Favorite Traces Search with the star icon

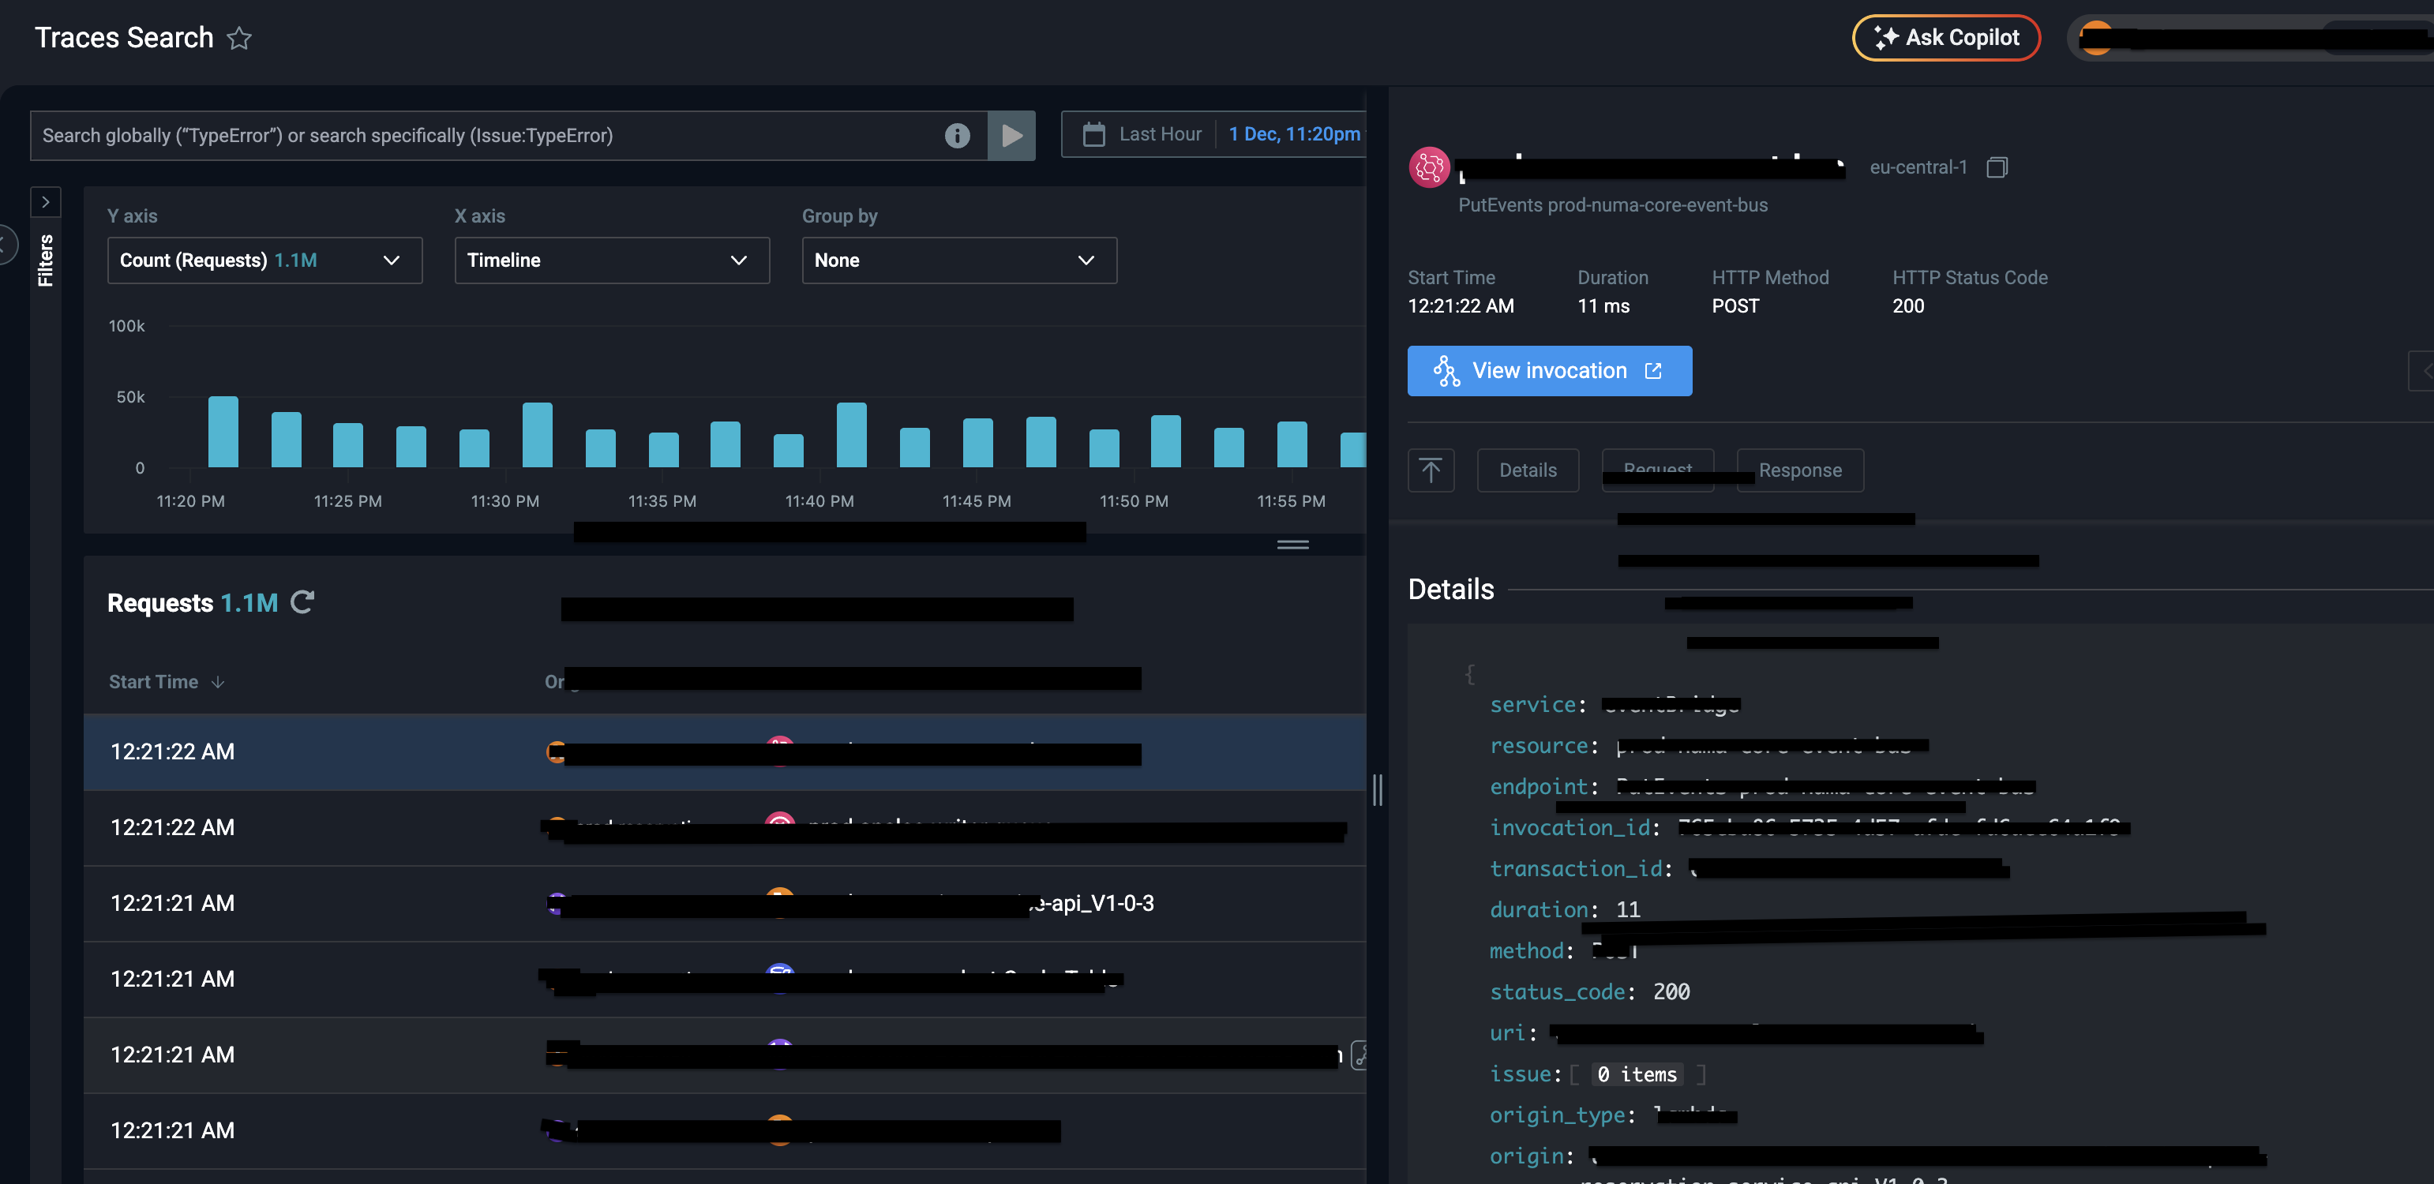(240, 38)
